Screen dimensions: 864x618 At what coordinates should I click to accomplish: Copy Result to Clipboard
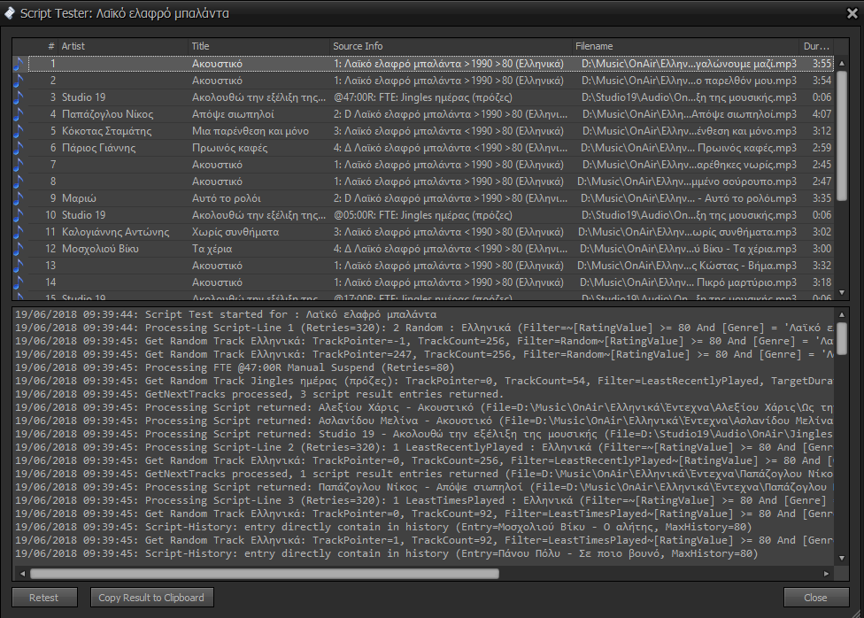point(151,598)
